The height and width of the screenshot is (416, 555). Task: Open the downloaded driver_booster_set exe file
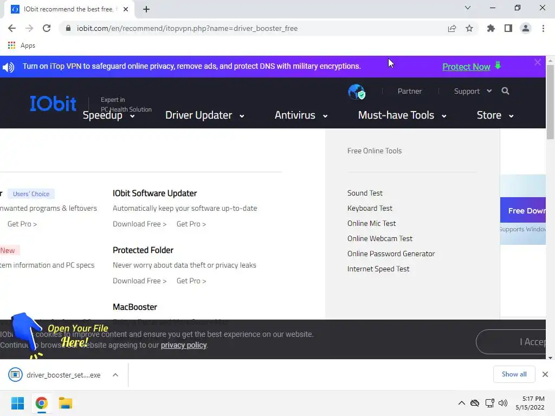[x=55, y=375]
